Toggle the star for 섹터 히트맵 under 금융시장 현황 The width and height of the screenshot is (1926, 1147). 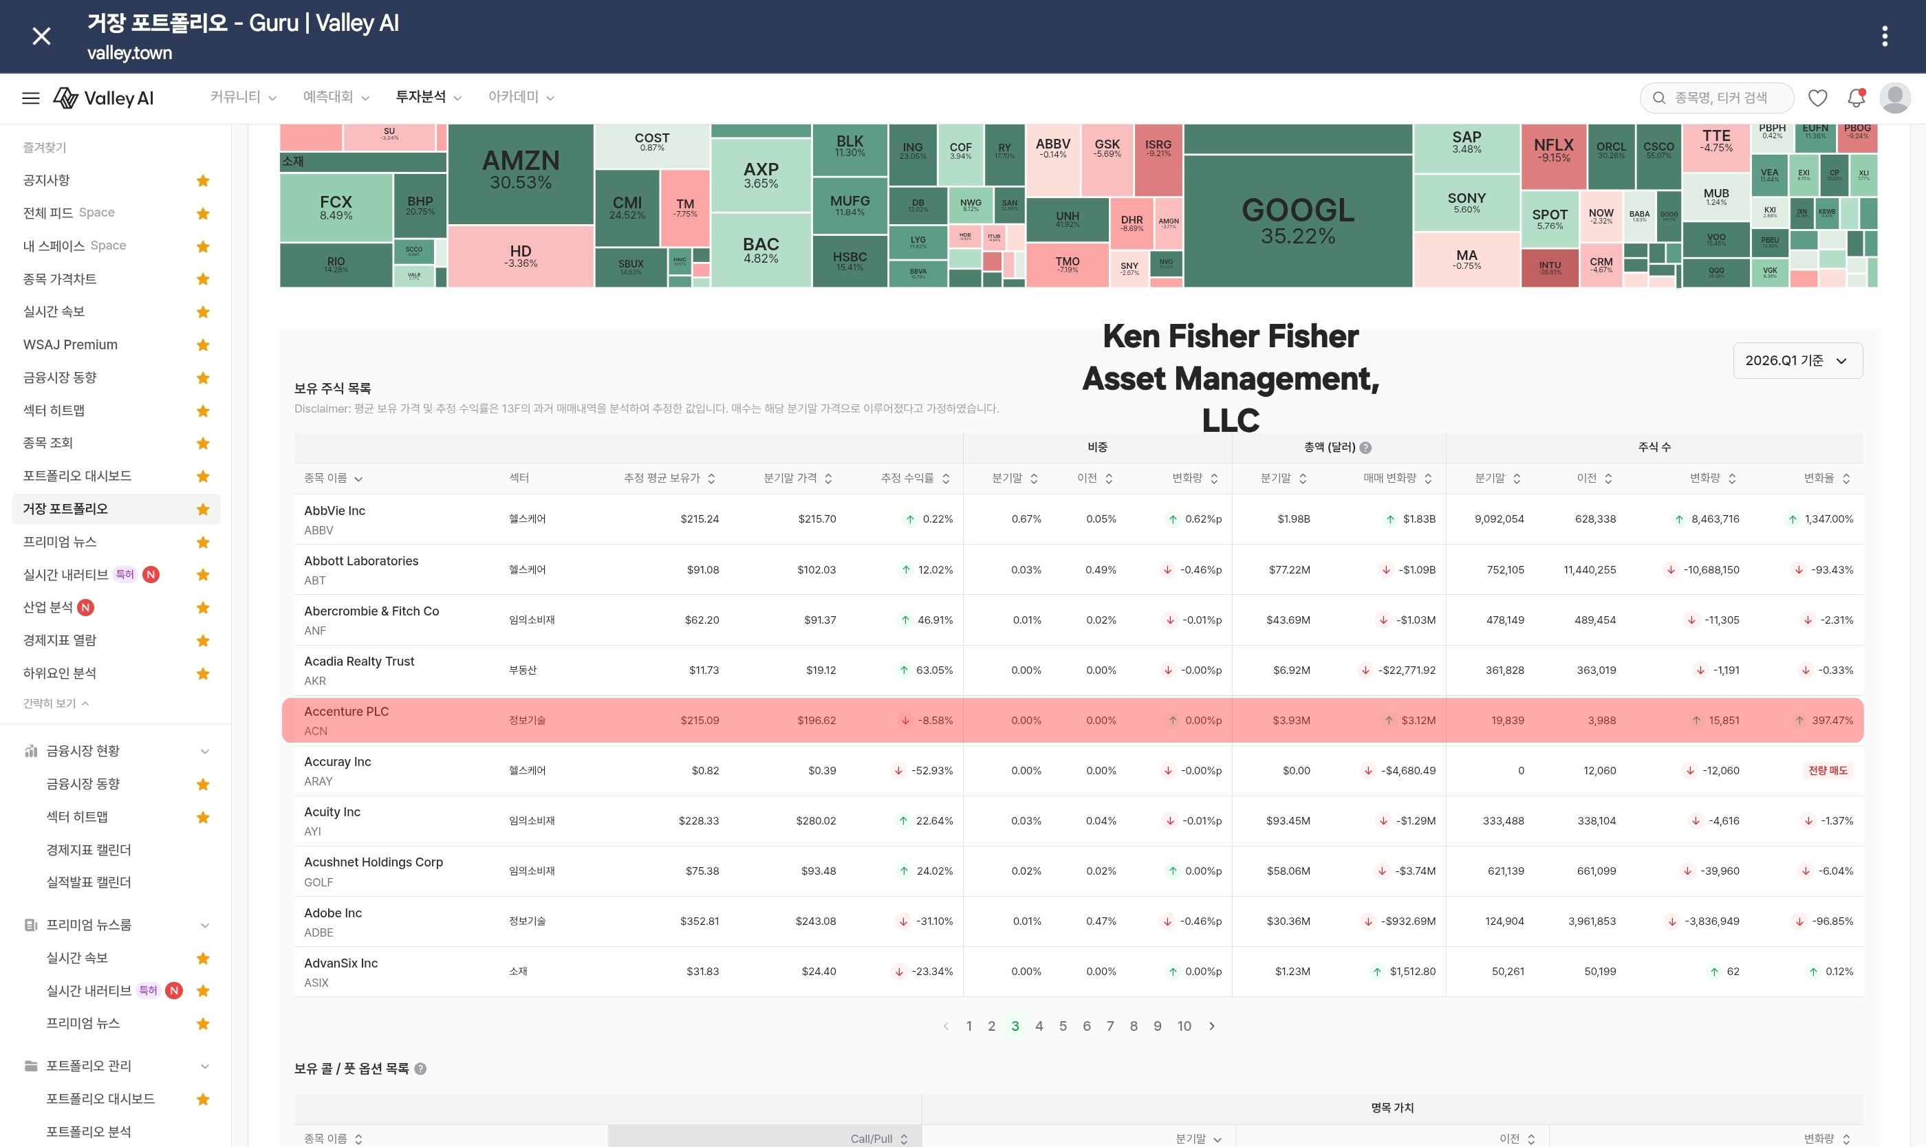pos(204,817)
